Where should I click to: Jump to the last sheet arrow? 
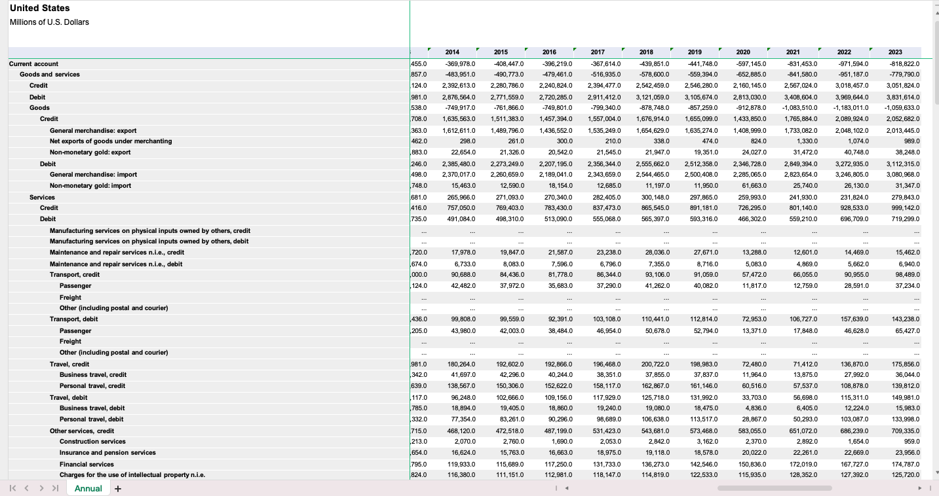(x=55, y=488)
